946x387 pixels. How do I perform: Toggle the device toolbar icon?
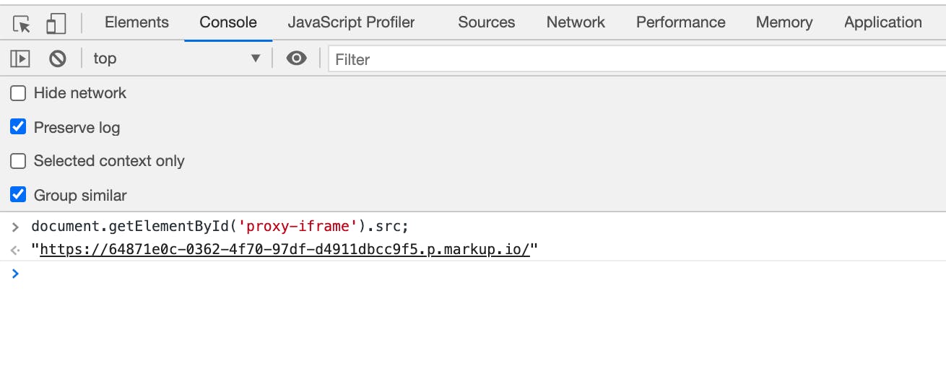(x=56, y=24)
